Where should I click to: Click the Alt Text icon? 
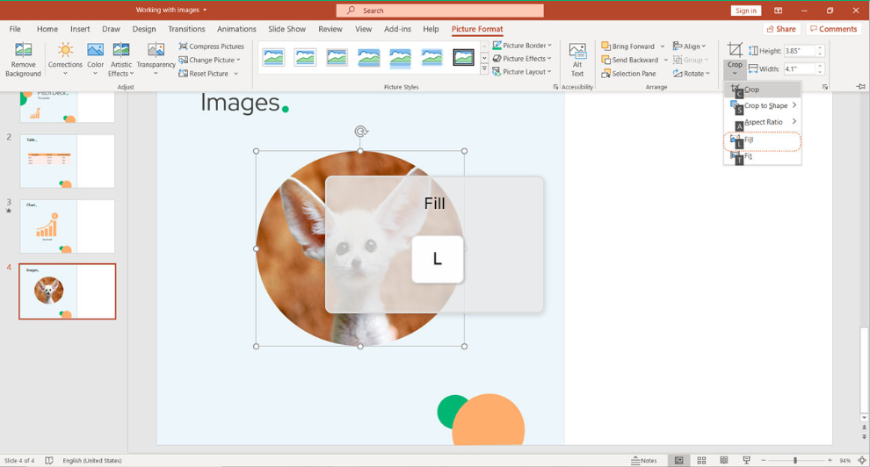pos(577,52)
